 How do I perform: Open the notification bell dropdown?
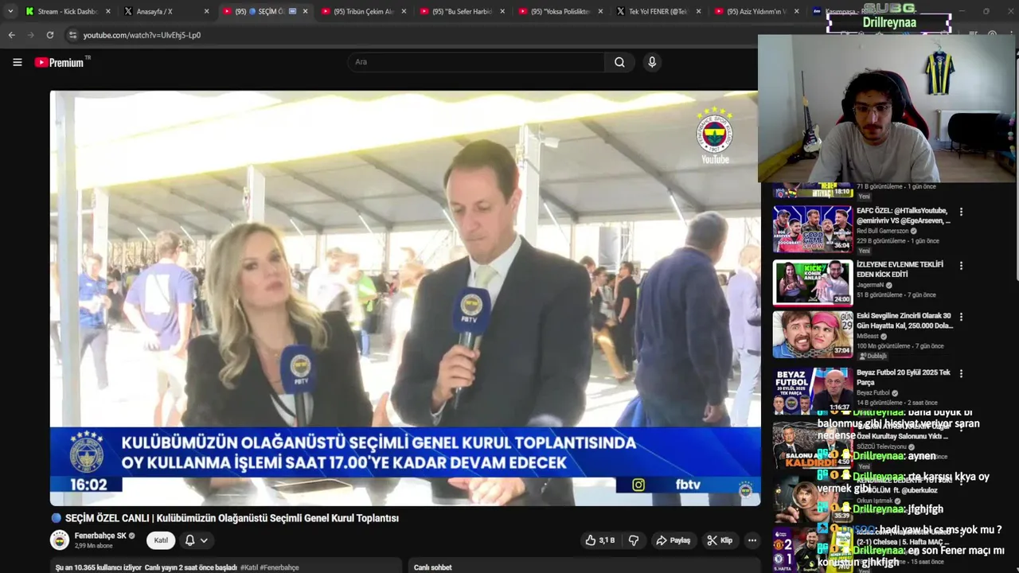(196, 540)
